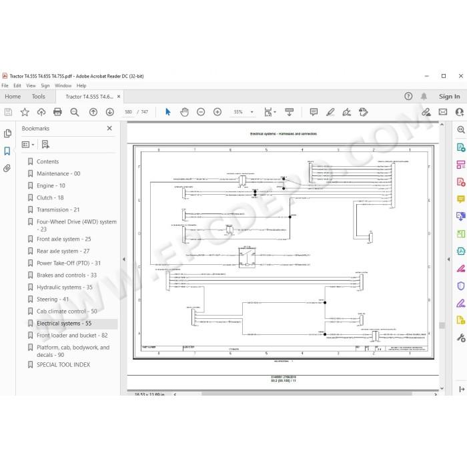Add document to starred files

(x=25, y=112)
